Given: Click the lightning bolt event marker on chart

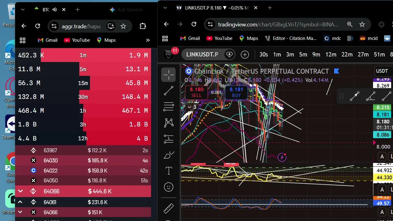Looking at the screenshot, I should tap(282, 157).
